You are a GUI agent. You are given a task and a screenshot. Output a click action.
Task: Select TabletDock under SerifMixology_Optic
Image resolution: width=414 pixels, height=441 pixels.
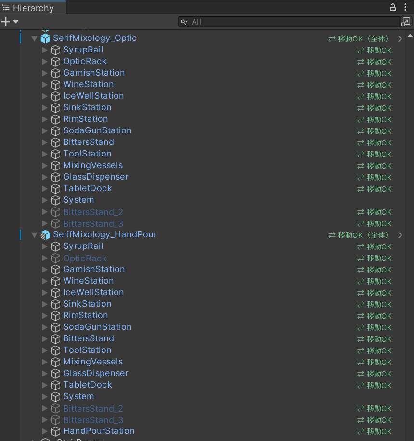pos(88,188)
